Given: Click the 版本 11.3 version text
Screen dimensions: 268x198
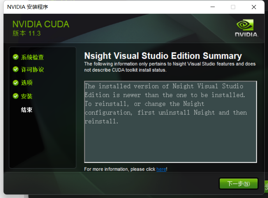Looking at the screenshot, I should point(26,33).
